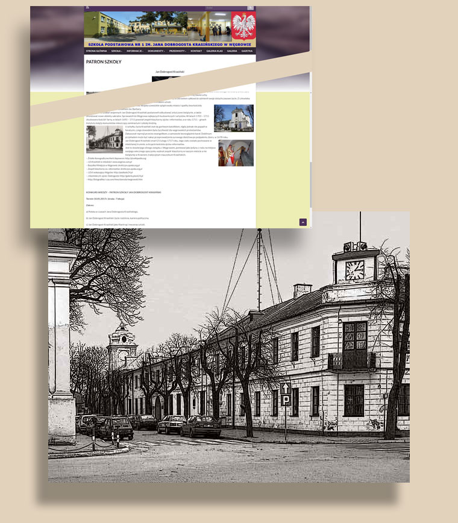This screenshot has height=523, width=458.
Task: Expand the Przedmioty dropdown menu
Action: tap(177, 51)
